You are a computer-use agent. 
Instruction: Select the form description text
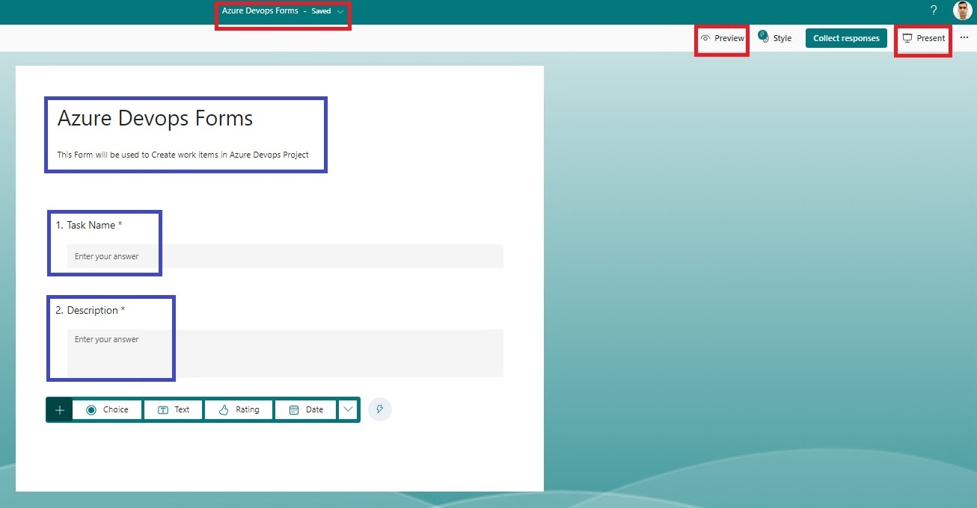(183, 155)
